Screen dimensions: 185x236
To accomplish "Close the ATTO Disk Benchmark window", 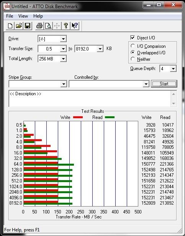I will tap(173, 5).
